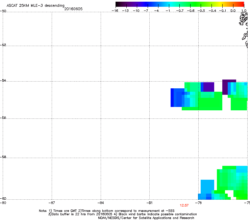The height and width of the screenshot is (220, 250).
Task: Select the '-7' color scale label
Action: (x=146, y=11)
